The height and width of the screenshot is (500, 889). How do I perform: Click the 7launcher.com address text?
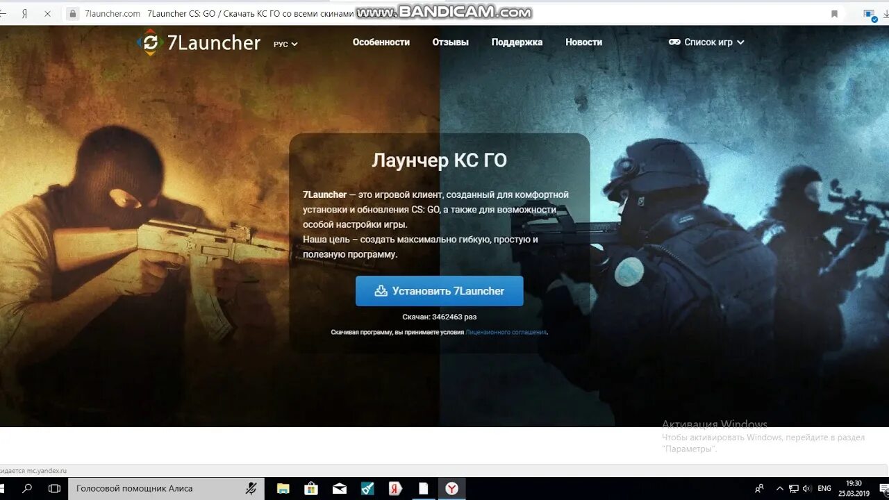click(x=113, y=13)
